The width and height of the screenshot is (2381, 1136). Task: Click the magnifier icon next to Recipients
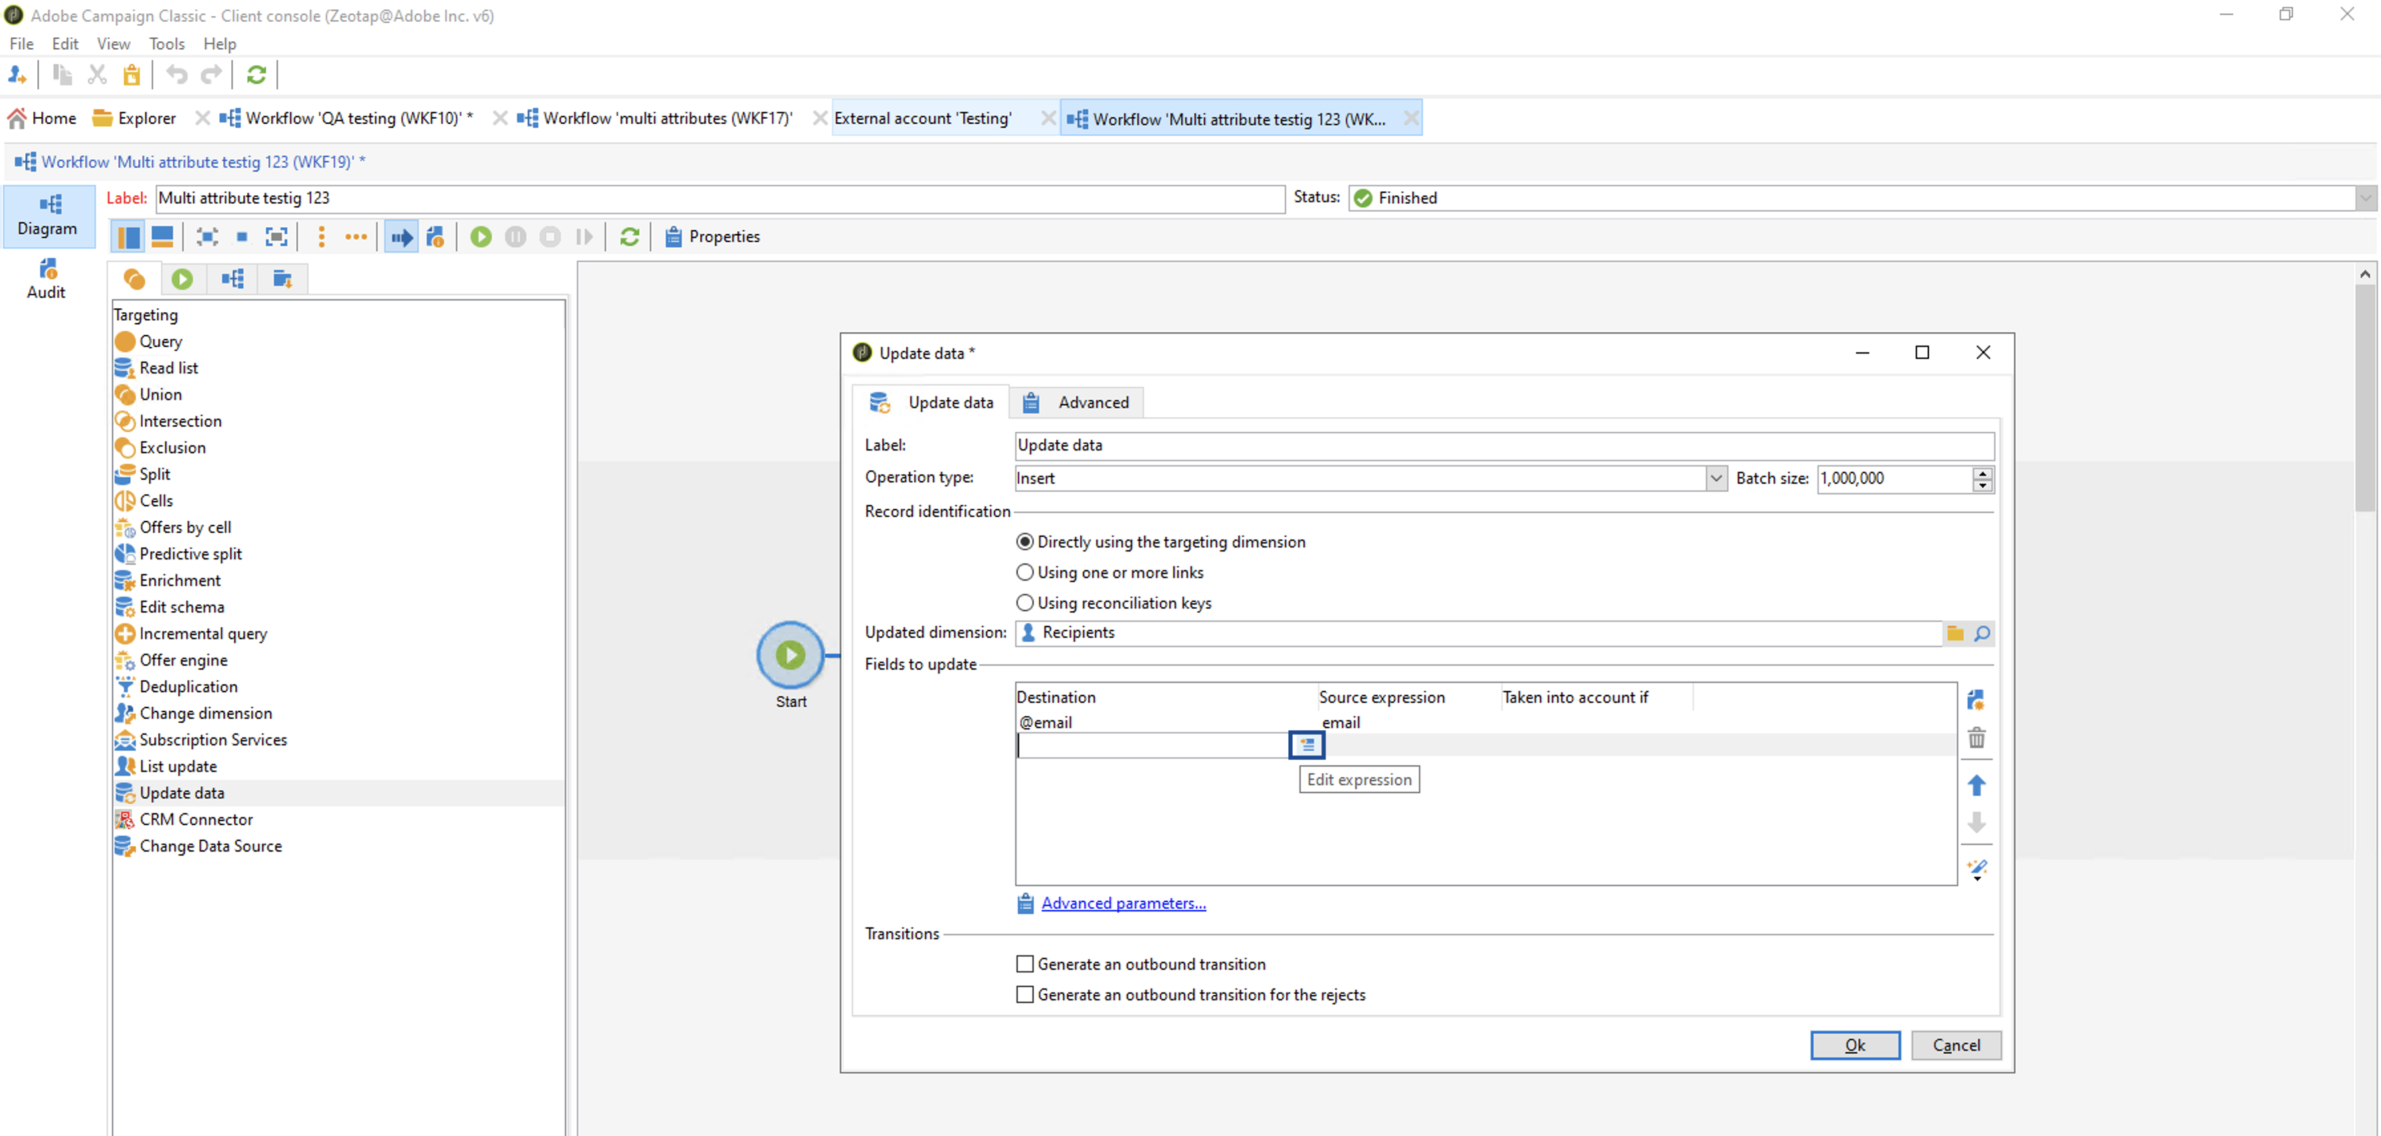1982,633
